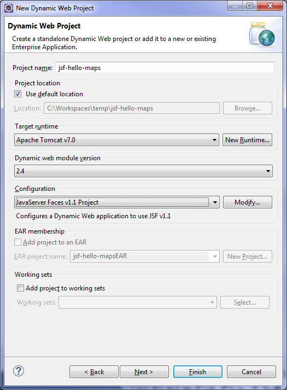Screen dimensions: 287x390
Task: Uncheck Use default location checkbox
Action: pyautogui.click(x=18, y=94)
